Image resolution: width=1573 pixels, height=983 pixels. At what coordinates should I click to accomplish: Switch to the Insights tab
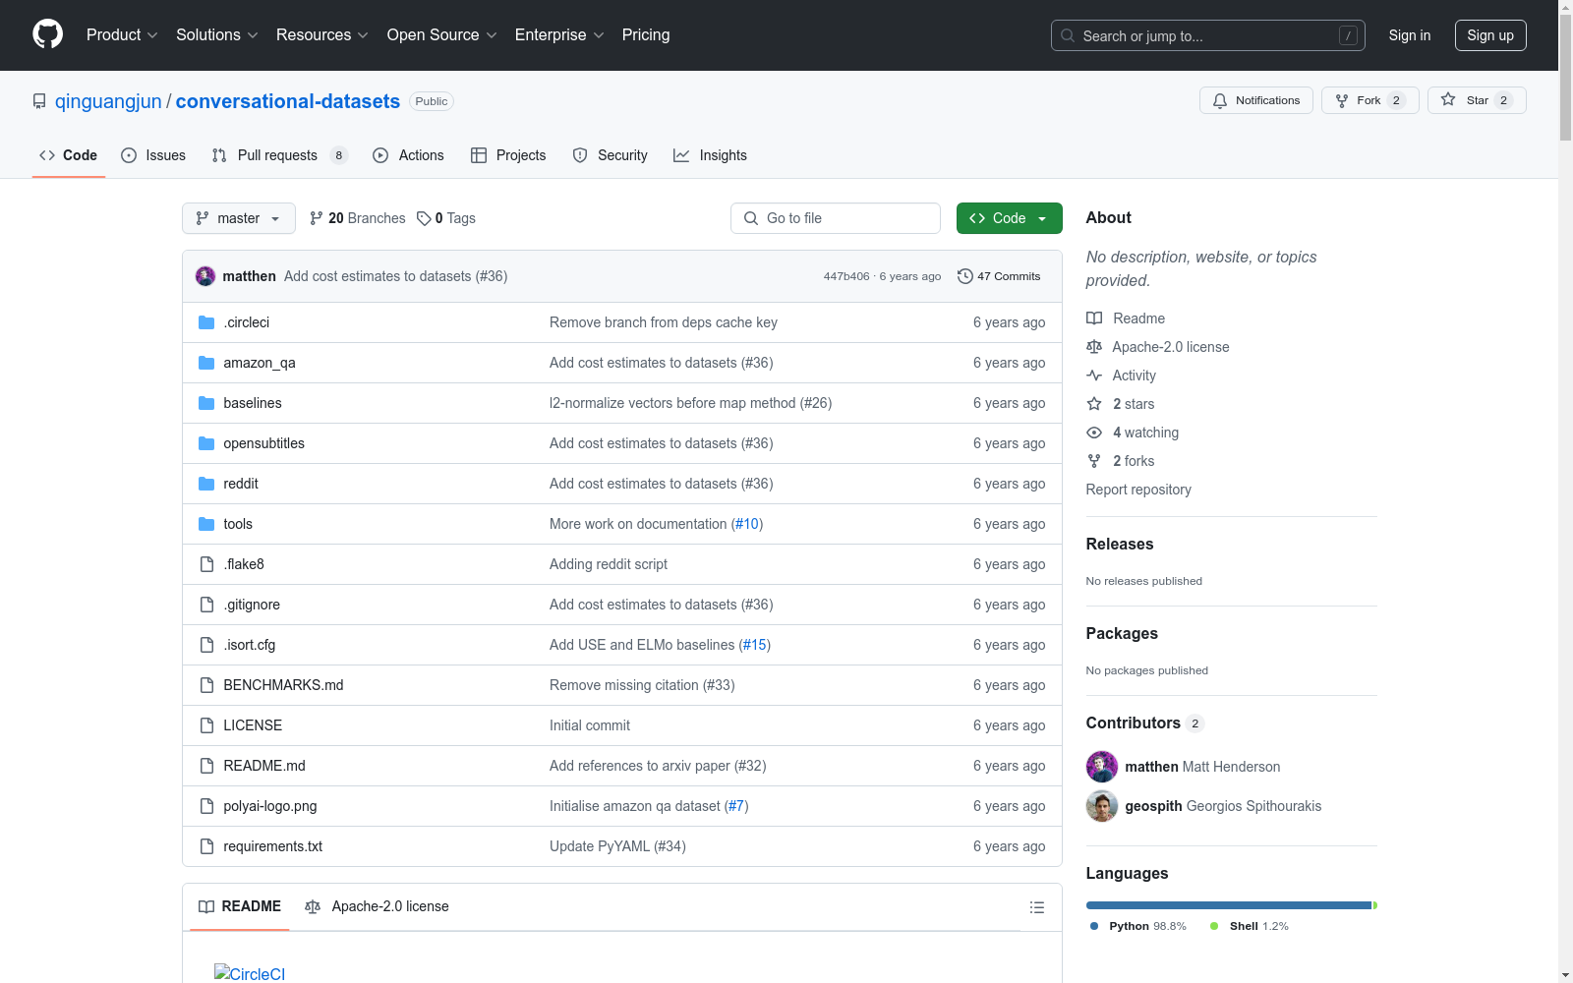[710, 155]
